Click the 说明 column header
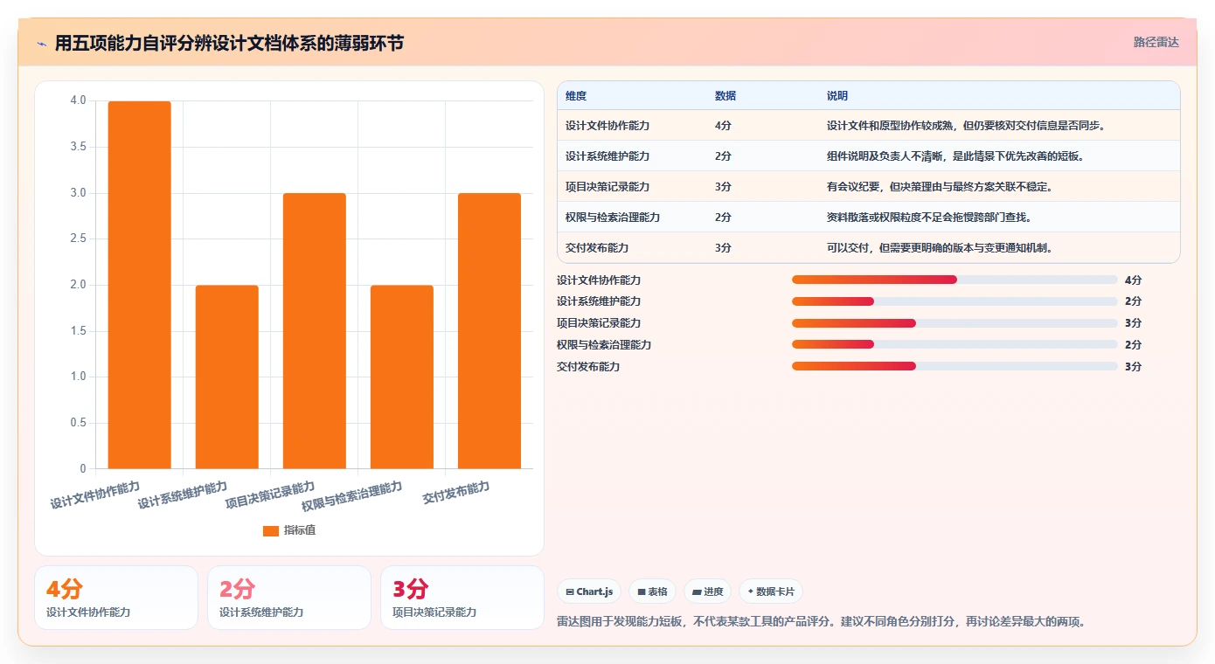The width and height of the screenshot is (1215, 664). coord(837,96)
